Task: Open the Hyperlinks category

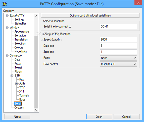Action: pyautogui.click(x=21, y=51)
